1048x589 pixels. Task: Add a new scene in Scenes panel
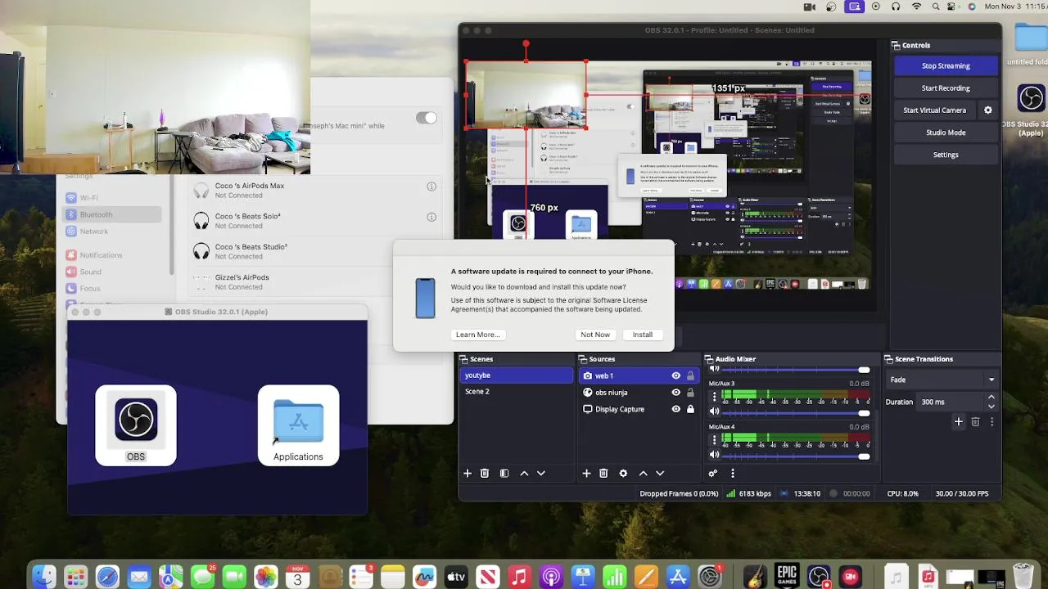point(468,473)
